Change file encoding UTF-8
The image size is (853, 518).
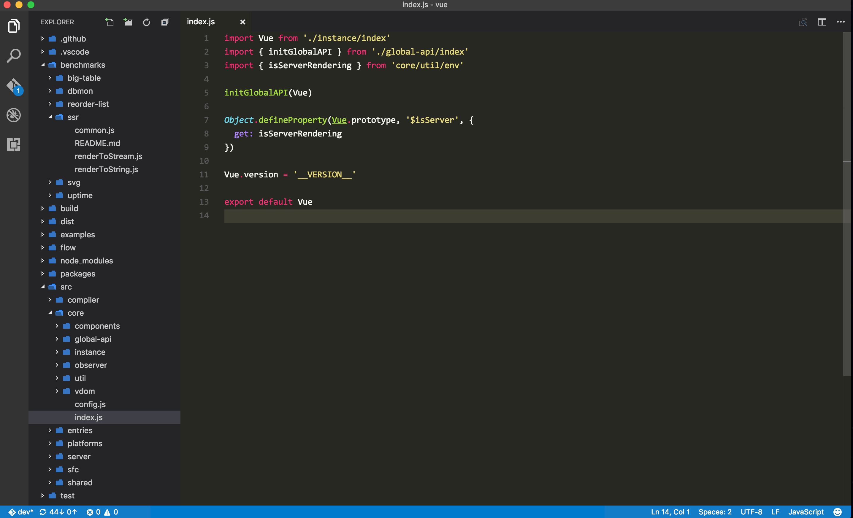(751, 512)
